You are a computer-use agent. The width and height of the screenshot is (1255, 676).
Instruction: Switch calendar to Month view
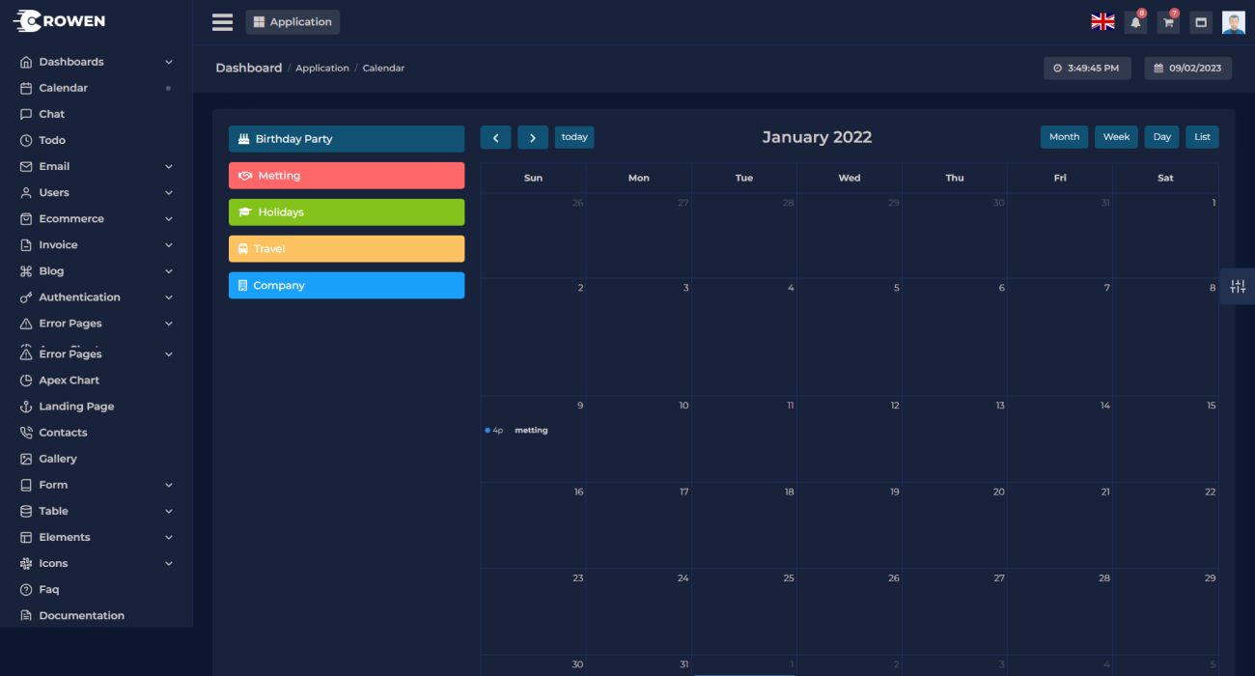[x=1064, y=137]
